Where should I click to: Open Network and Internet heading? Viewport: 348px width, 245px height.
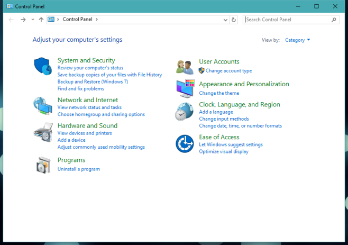(x=88, y=100)
